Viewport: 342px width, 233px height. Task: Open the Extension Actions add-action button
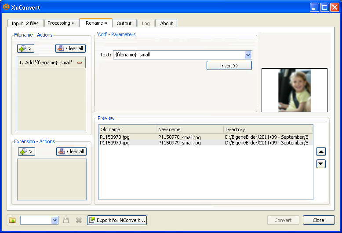tap(27, 152)
